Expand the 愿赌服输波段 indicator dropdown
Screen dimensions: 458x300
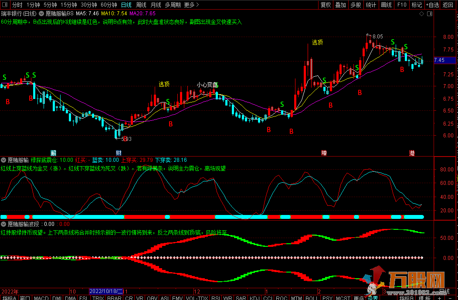tap(3, 224)
